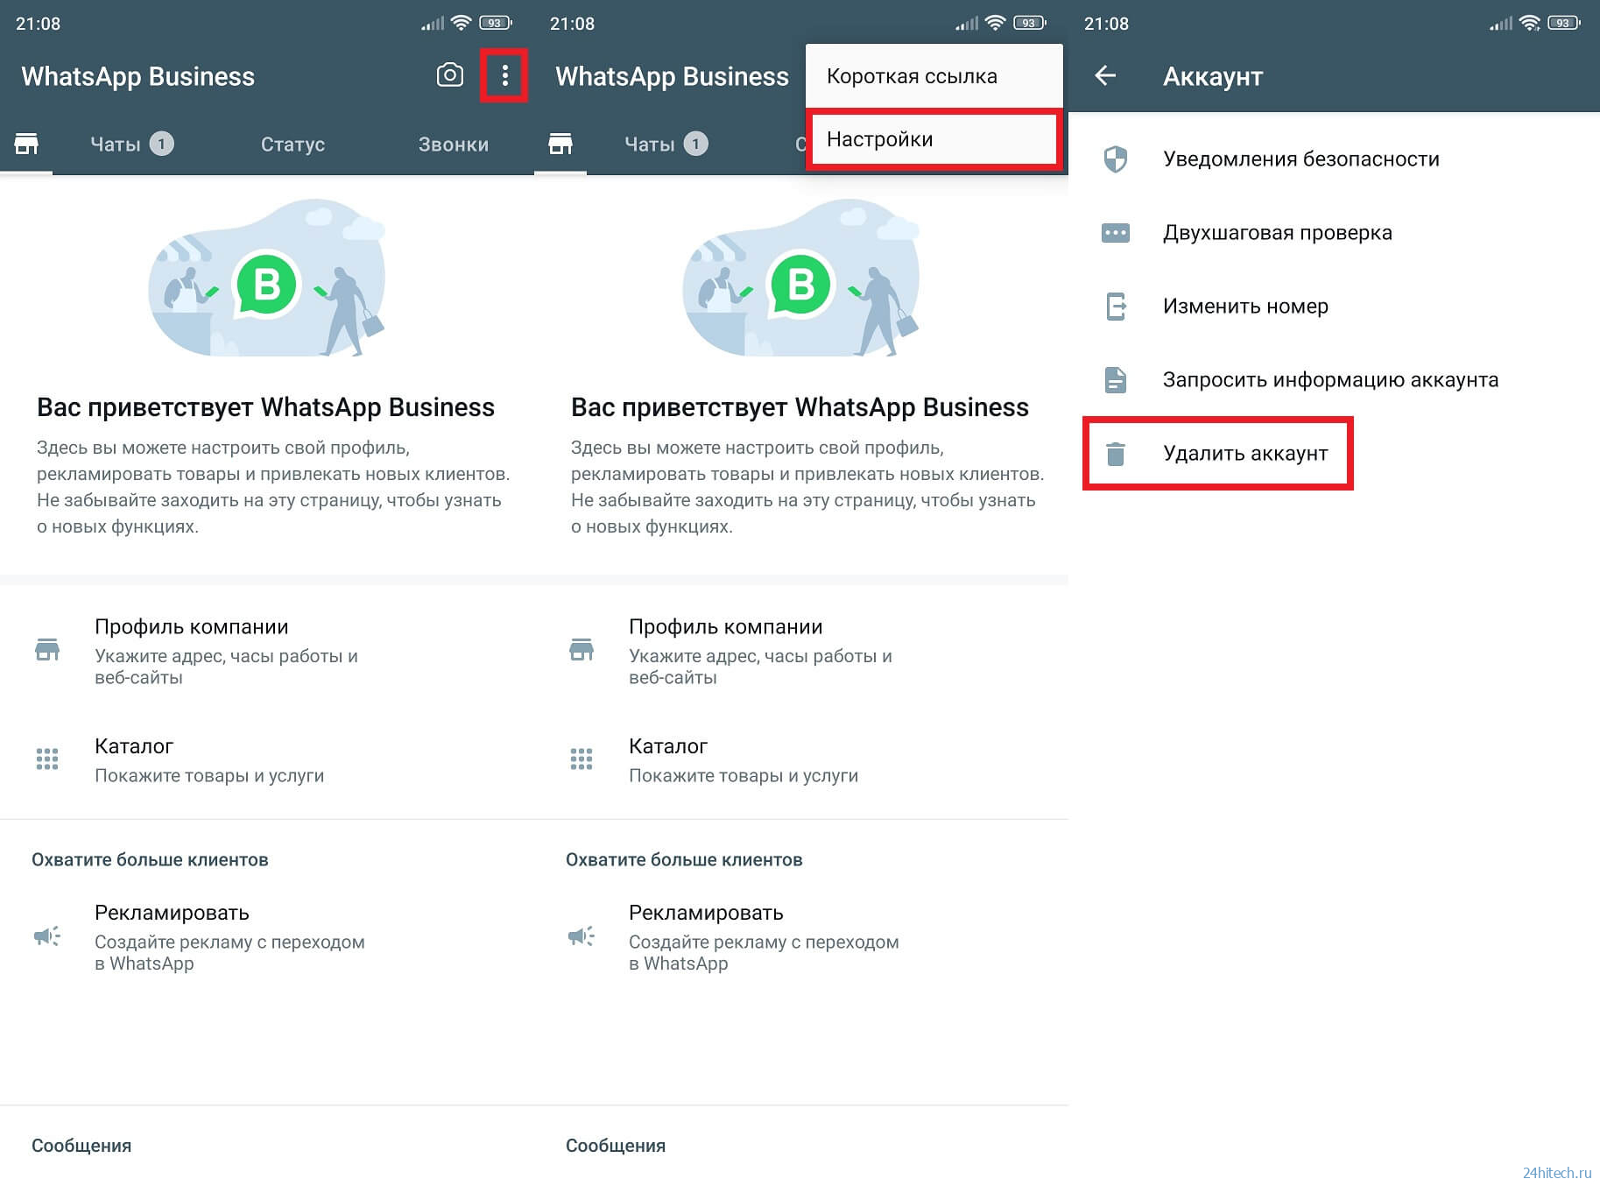Tap Вас приветствует WhatsApp Business heading, second screen
This screenshot has height=1186, width=1600.
pyautogui.click(x=800, y=407)
